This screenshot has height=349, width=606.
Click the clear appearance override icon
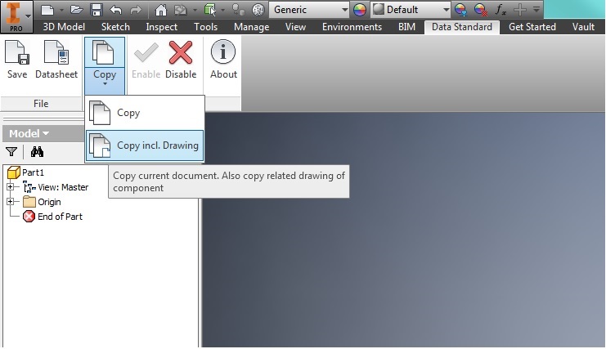point(480,10)
